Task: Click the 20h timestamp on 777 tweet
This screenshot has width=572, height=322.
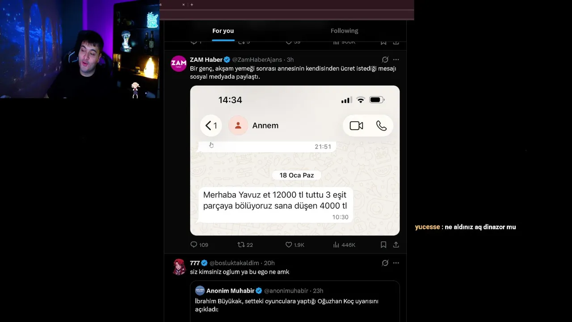Action: click(x=269, y=263)
